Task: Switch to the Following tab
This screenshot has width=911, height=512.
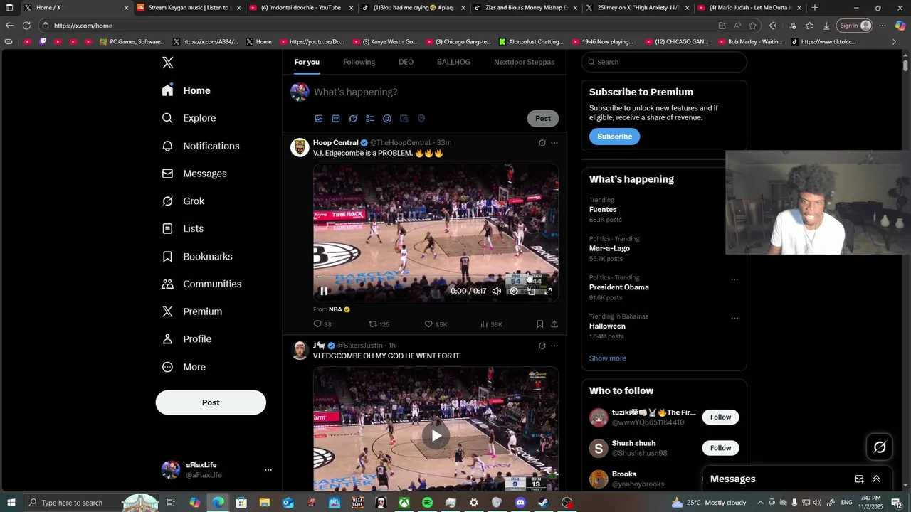Action: [359, 62]
